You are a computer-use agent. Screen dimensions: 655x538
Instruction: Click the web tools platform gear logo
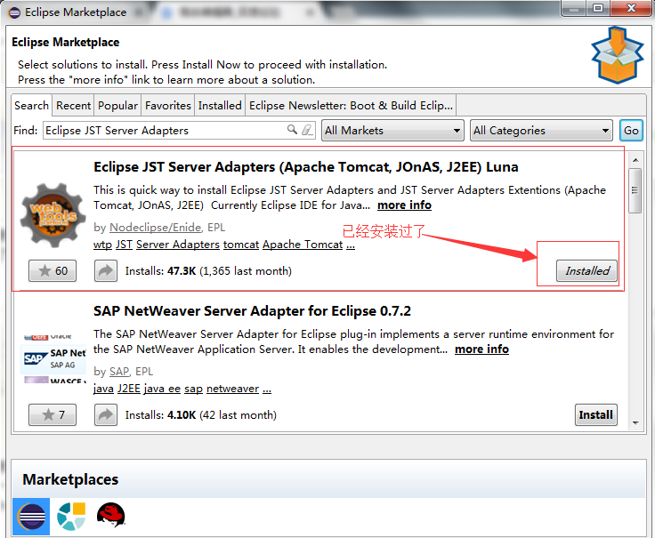53,215
